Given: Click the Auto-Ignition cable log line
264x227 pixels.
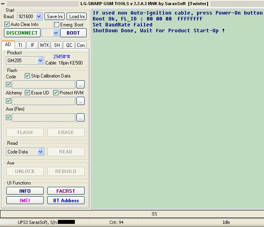Looking at the screenshot, I should (178, 13).
